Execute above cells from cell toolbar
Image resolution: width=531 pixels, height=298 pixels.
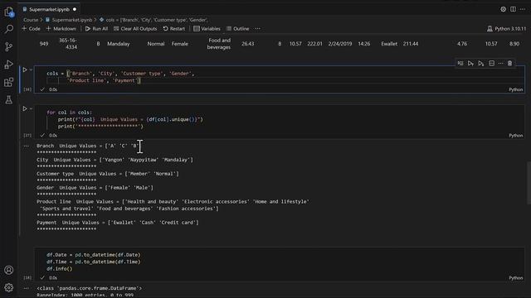click(470, 63)
